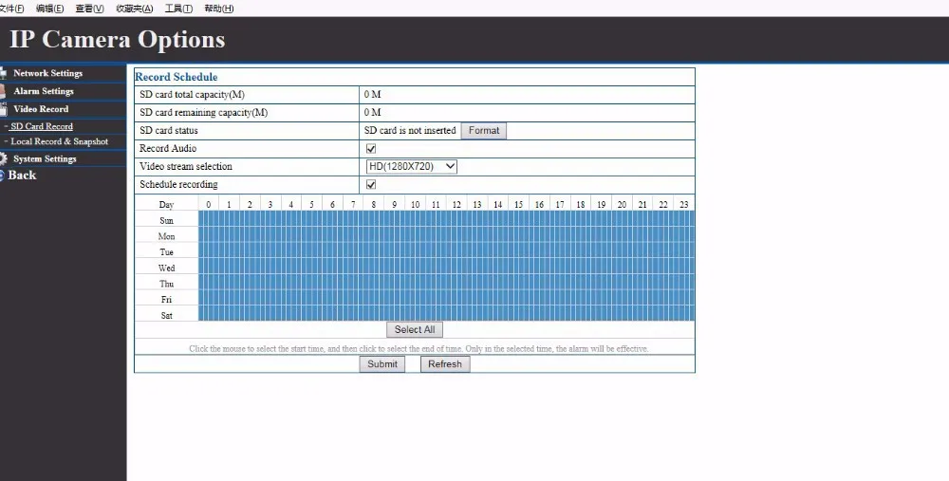Open the 收藏夹(A) menu

point(135,9)
